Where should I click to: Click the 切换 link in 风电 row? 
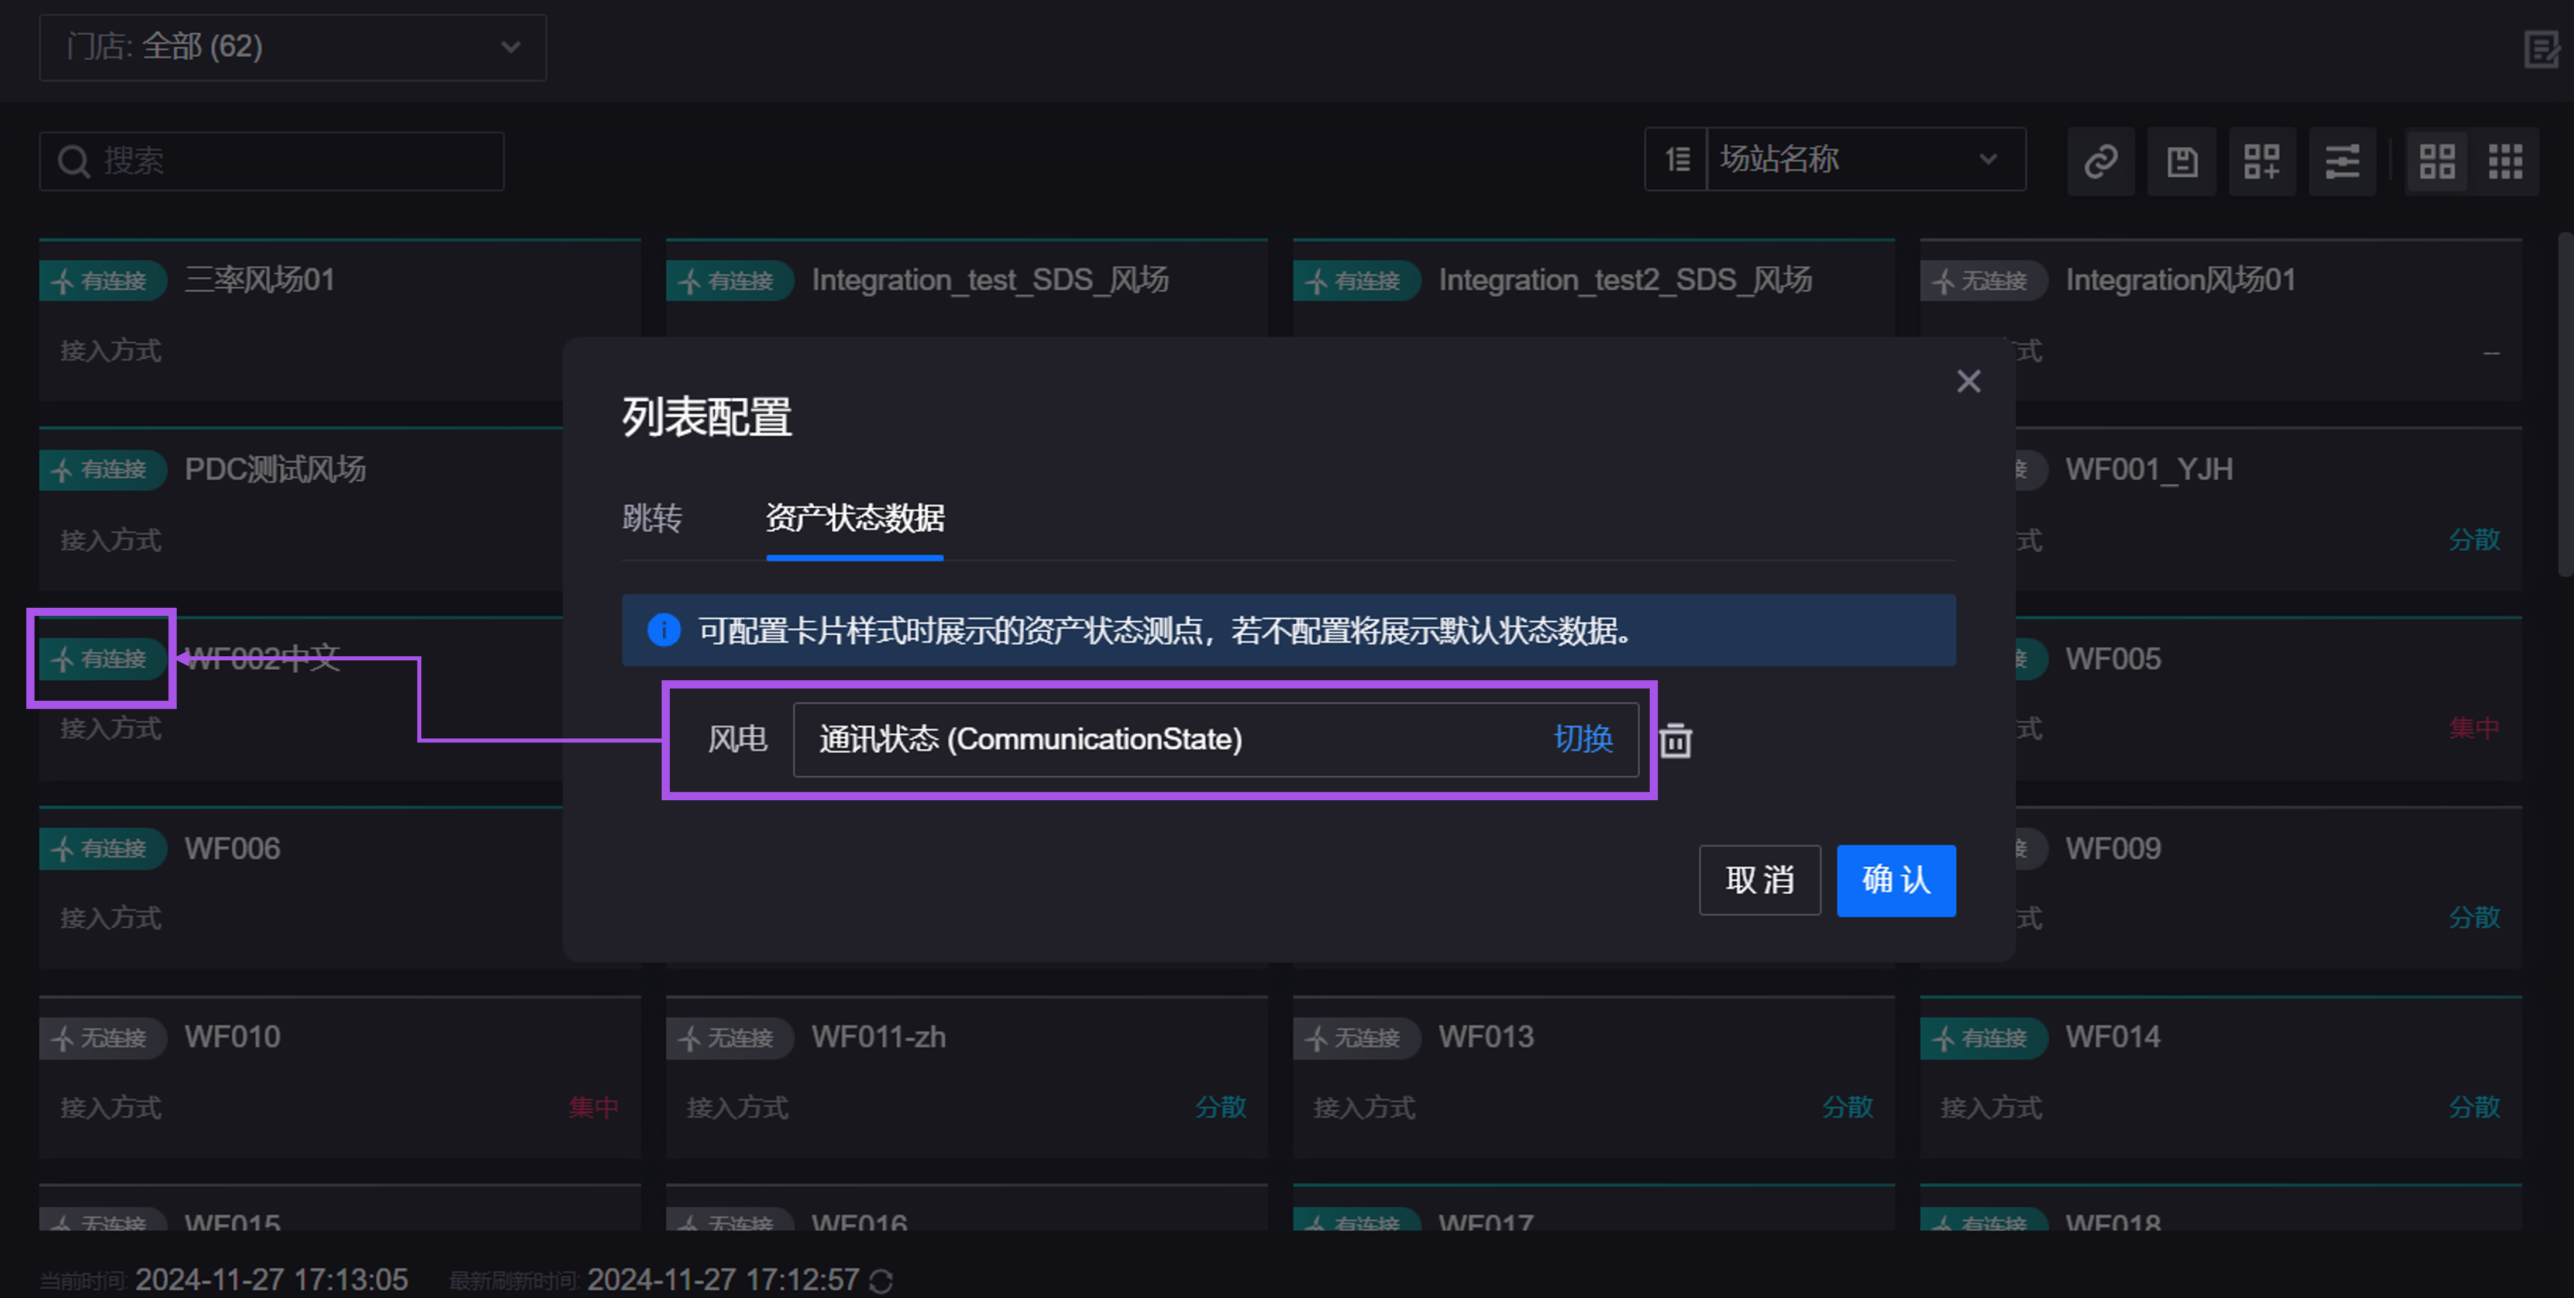click(x=1583, y=739)
